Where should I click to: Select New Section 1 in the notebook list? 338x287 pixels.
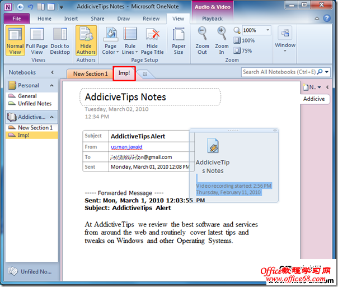pos(32,128)
